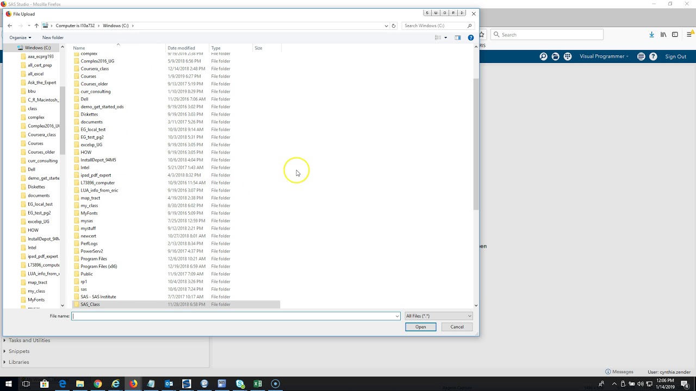Screen dimensions: 696x391
Task: Cancel the File Upload dialog
Action: click(x=457, y=327)
